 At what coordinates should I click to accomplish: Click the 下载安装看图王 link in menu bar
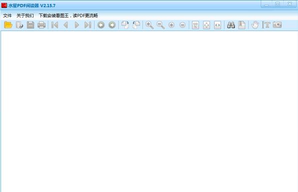coord(53,15)
